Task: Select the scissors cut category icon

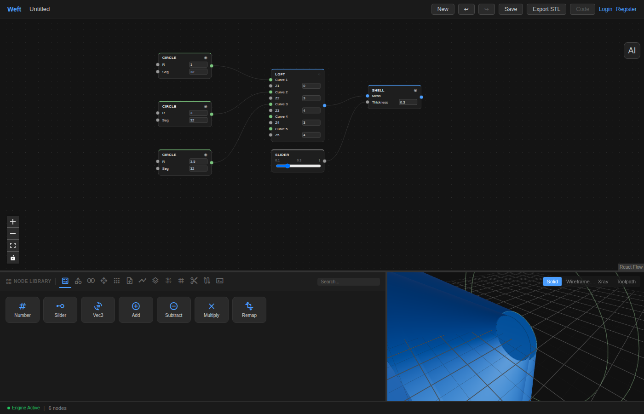Action: point(194,281)
